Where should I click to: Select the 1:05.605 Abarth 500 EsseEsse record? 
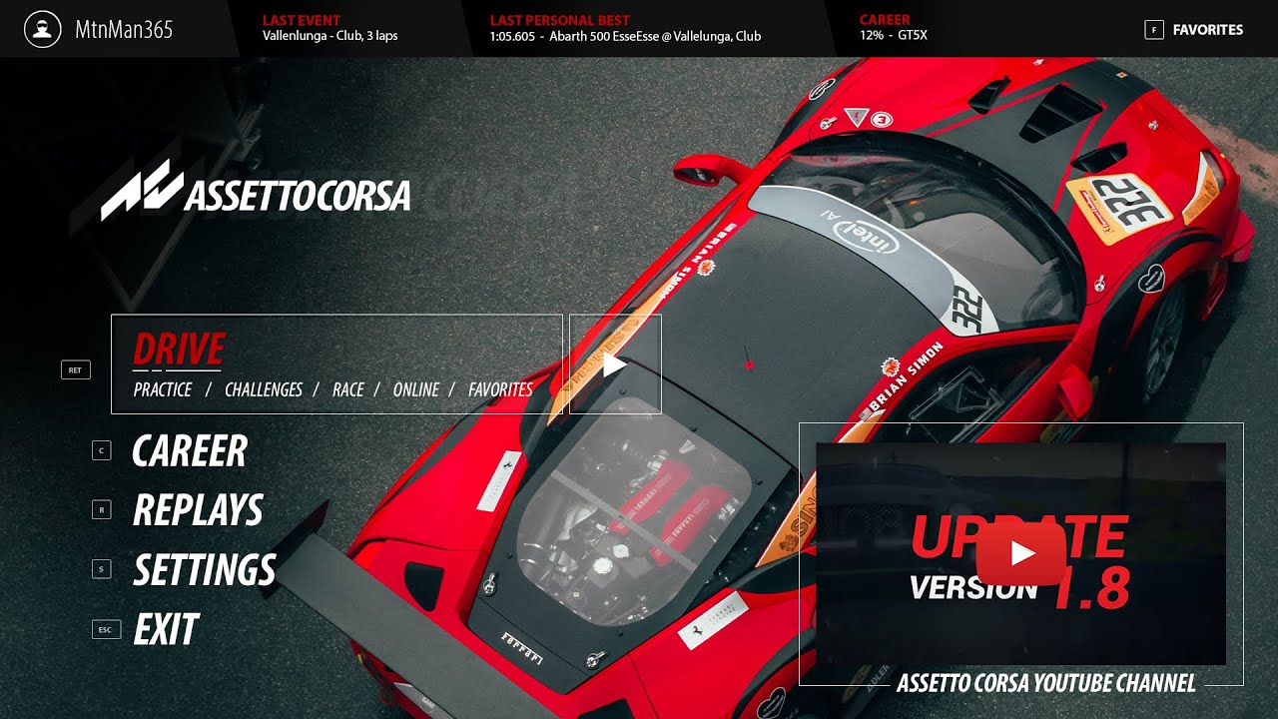(626, 36)
